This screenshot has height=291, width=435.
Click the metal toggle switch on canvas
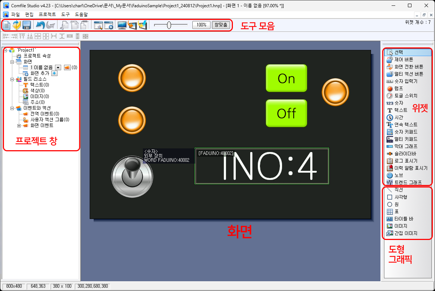[130, 175]
